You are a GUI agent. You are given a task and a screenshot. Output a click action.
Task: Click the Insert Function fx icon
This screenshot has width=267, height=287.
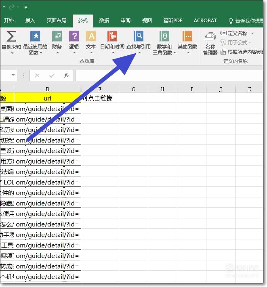point(66,75)
